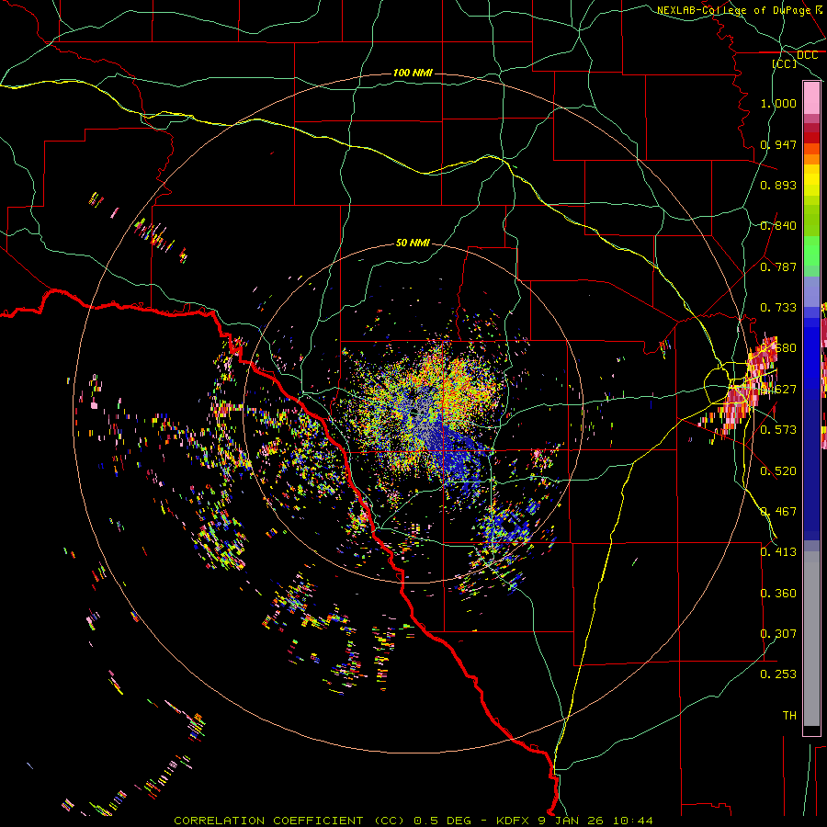Pick the red segment of color scale
This screenshot has height=827, width=827.
(811, 137)
